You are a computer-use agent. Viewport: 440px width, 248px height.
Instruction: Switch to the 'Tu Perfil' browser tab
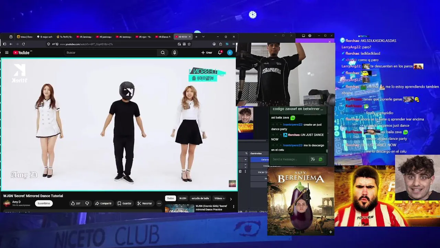64,37
